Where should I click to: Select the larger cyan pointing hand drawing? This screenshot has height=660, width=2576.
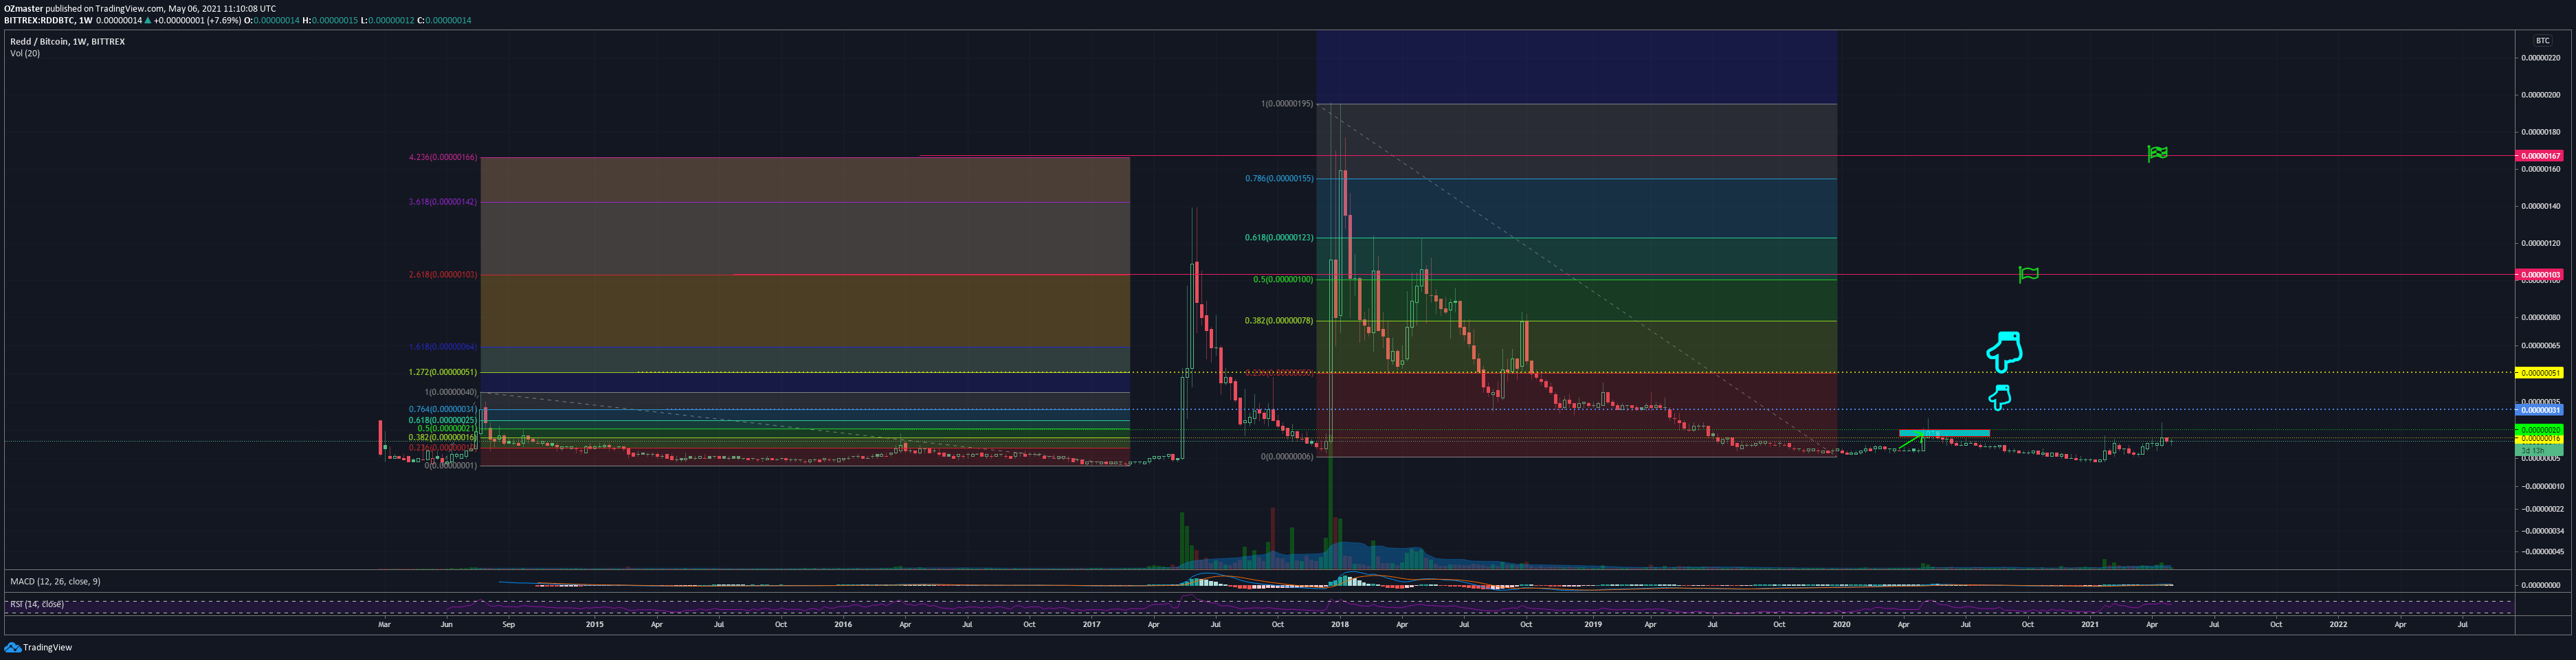pyautogui.click(x=2004, y=352)
